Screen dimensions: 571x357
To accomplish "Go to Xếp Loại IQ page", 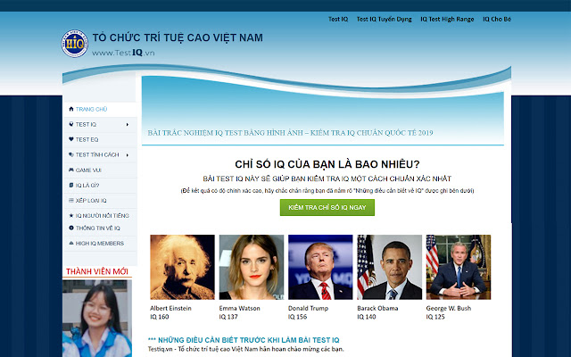I will coord(91,201).
